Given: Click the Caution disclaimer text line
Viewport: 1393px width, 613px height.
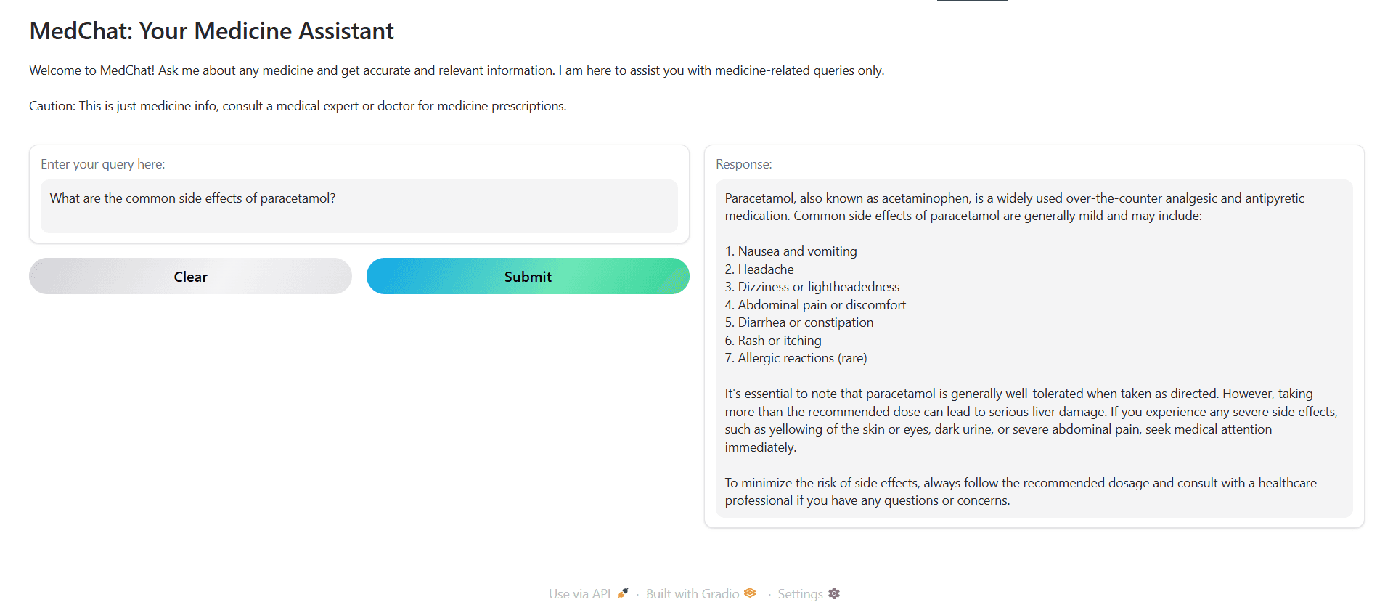Looking at the screenshot, I should pyautogui.click(x=298, y=106).
